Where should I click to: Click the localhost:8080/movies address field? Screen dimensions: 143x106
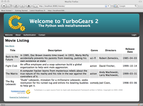coord(71,6)
